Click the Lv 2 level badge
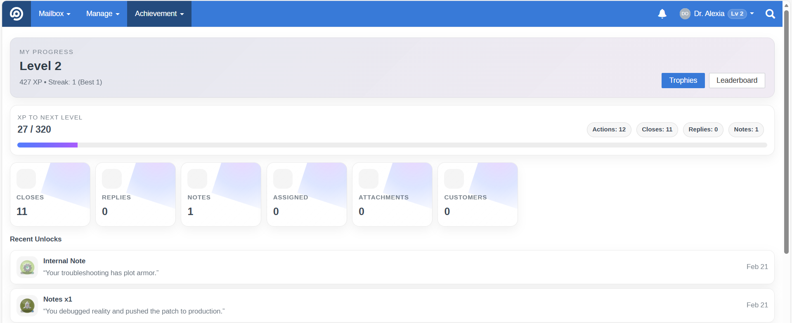 click(737, 14)
